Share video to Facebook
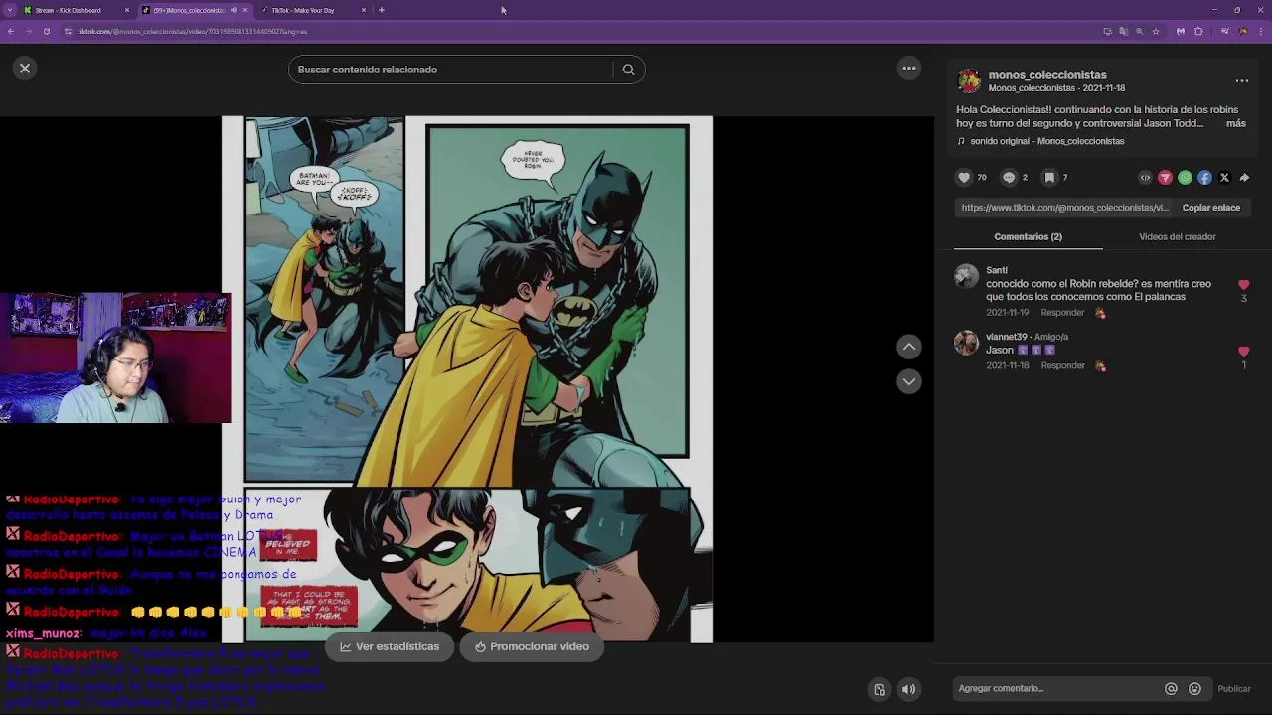The width and height of the screenshot is (1272, 715). (1204, 177)
